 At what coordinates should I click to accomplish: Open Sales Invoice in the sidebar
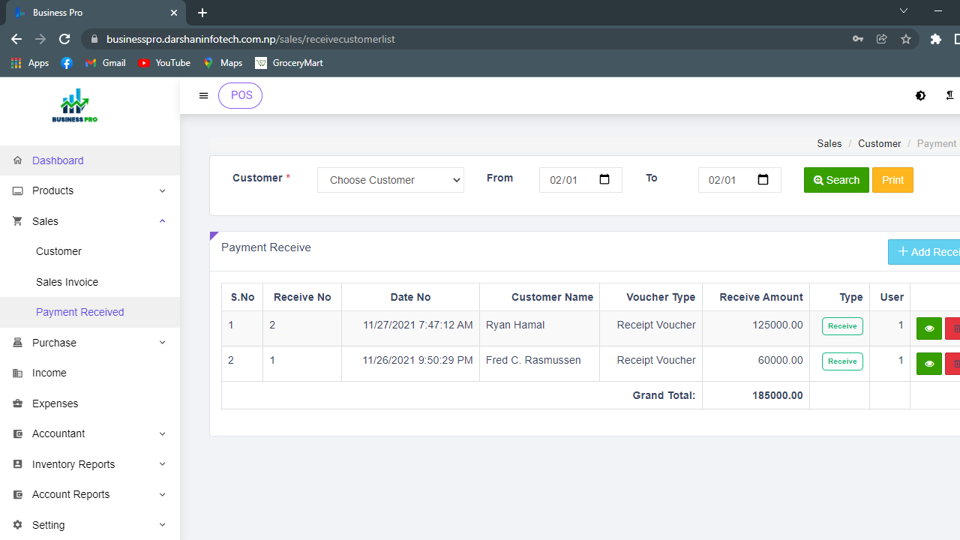coord(67,282)
